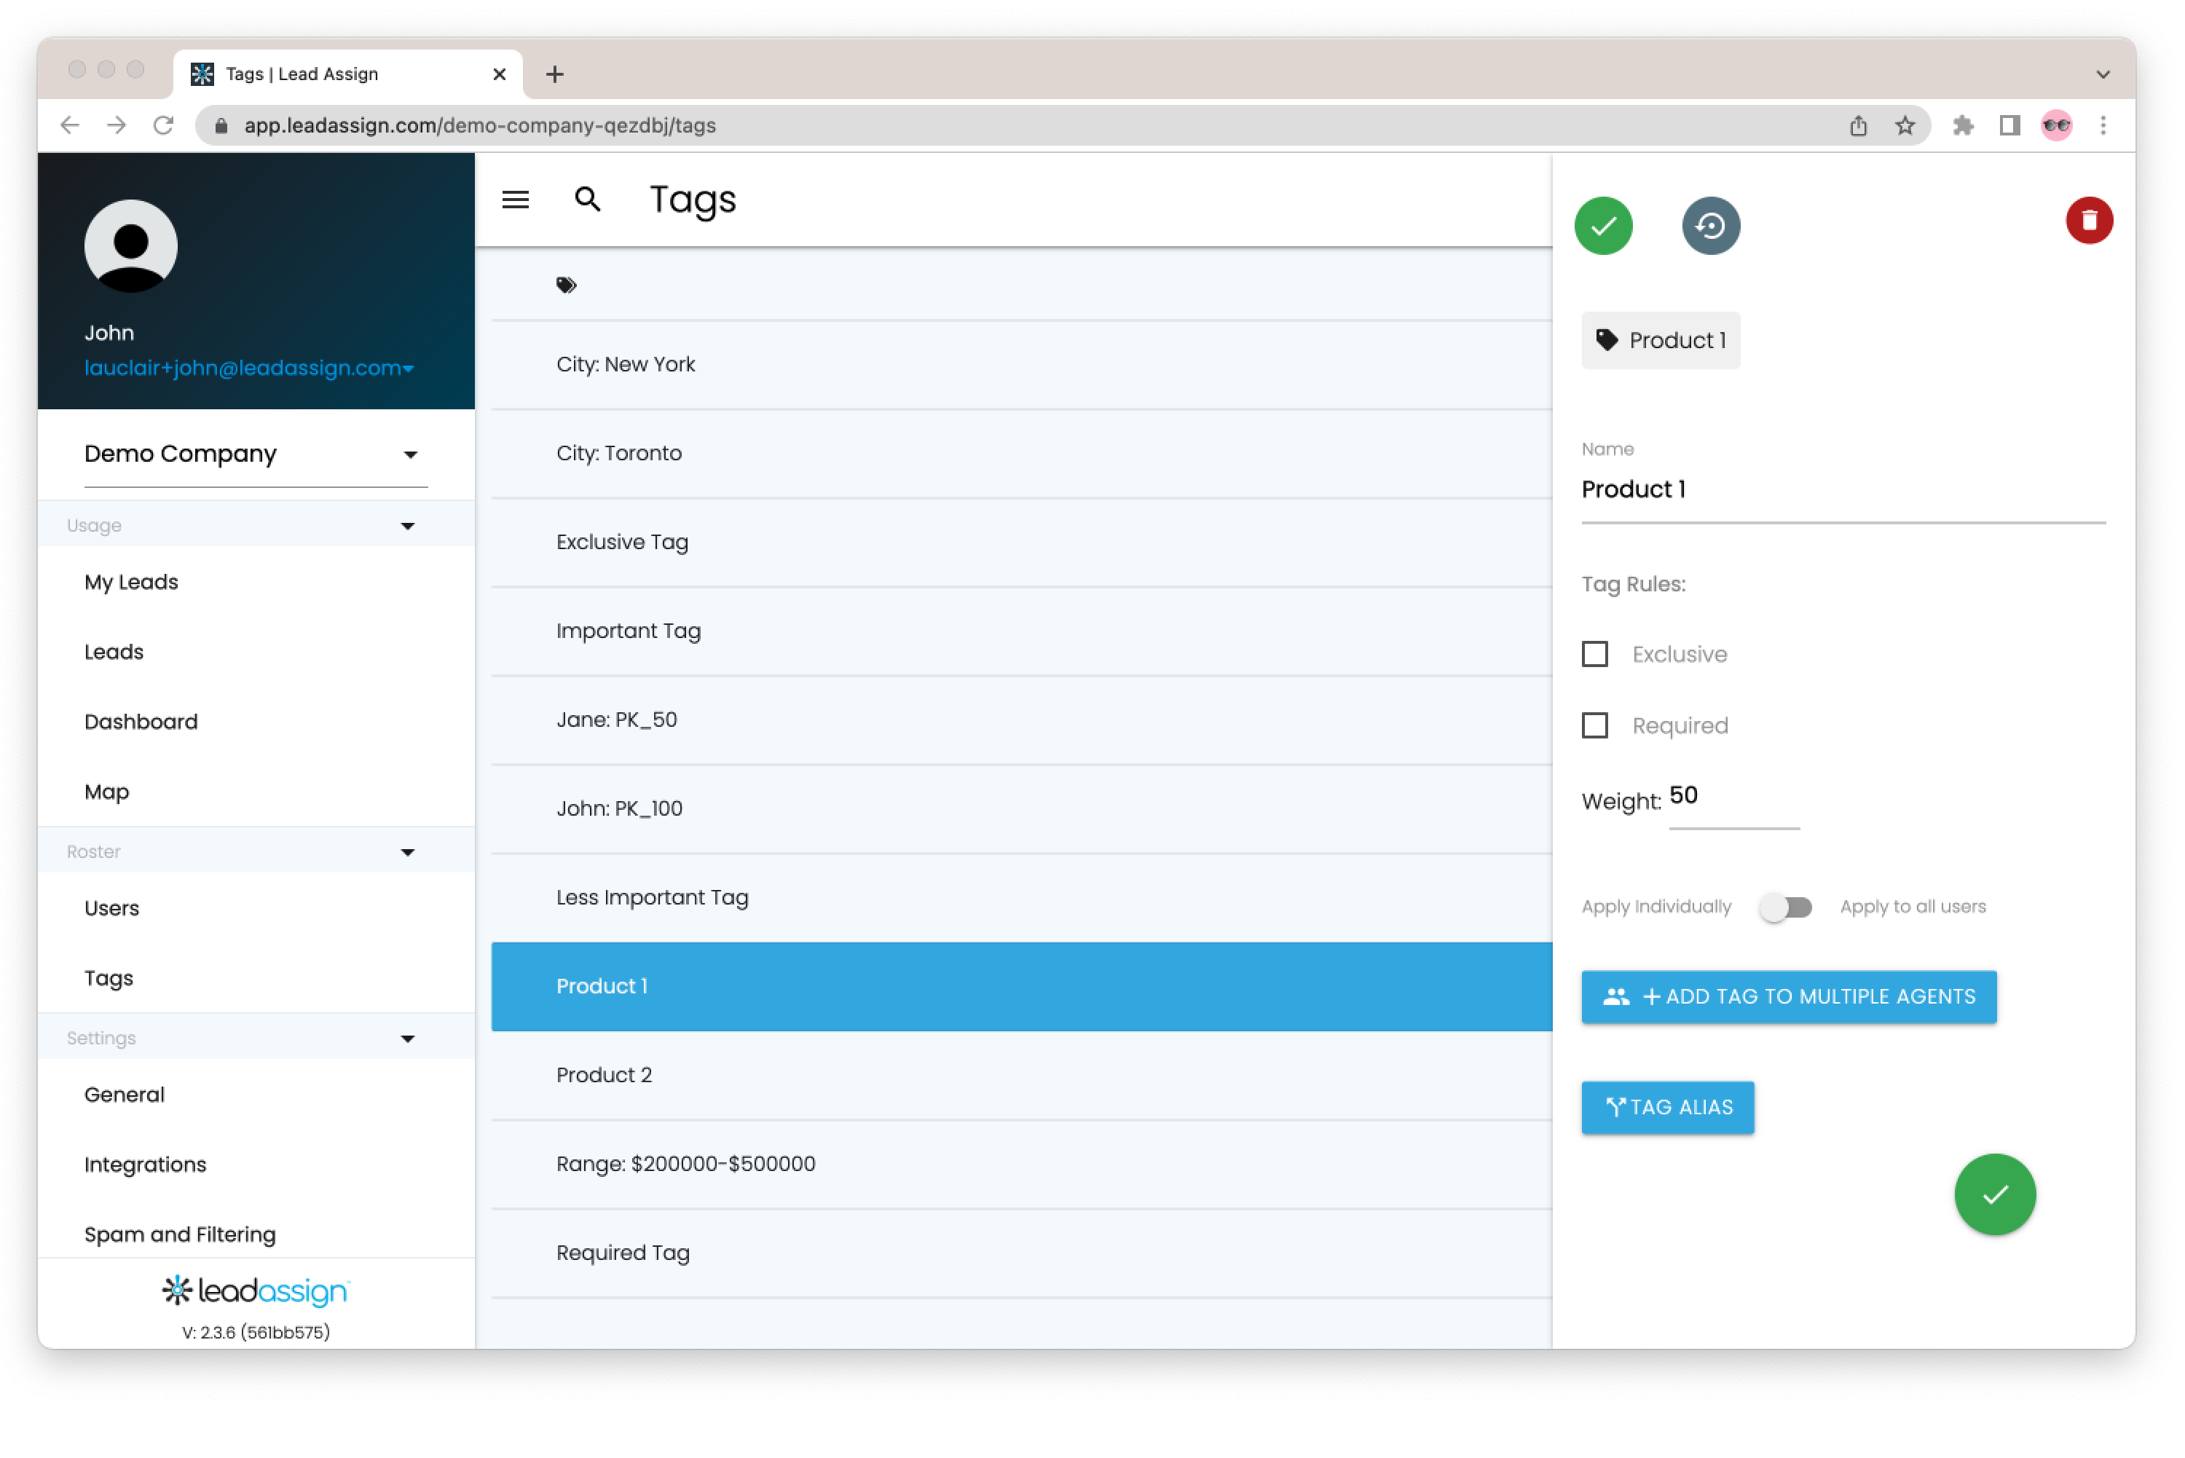Click the green save/confirm icon
Image resolution: width=2185 pixels, height=1458 pixels.
1602,224
